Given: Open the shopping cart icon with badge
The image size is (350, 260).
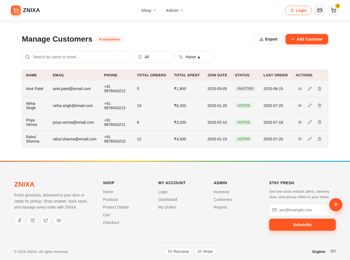Looking at the screenshot, I should click(333, 10).
